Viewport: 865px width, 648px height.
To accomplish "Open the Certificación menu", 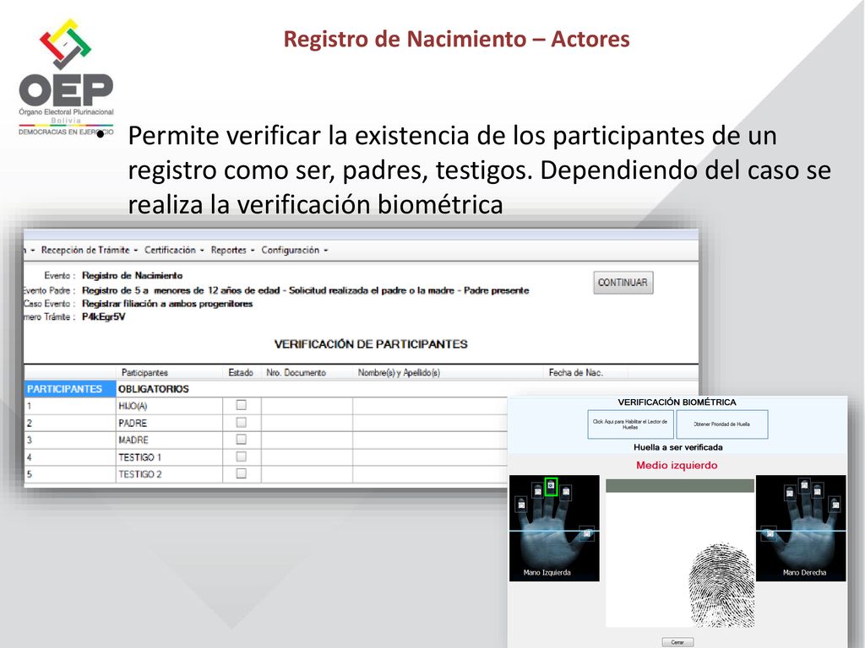I will coord(174,250).
